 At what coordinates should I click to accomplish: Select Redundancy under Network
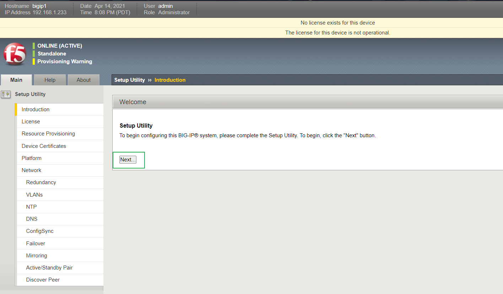pyautogui.click(x=59, y=182)
